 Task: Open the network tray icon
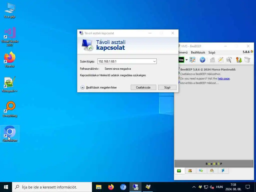click(206, 187)
